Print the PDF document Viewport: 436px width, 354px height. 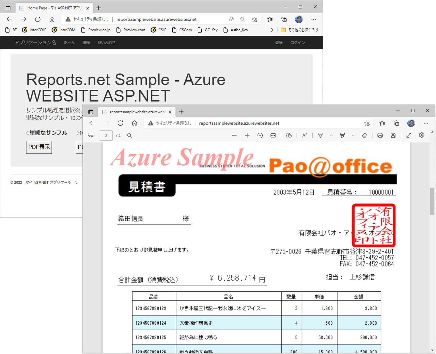pyautogui.click(x=380, y=135)
